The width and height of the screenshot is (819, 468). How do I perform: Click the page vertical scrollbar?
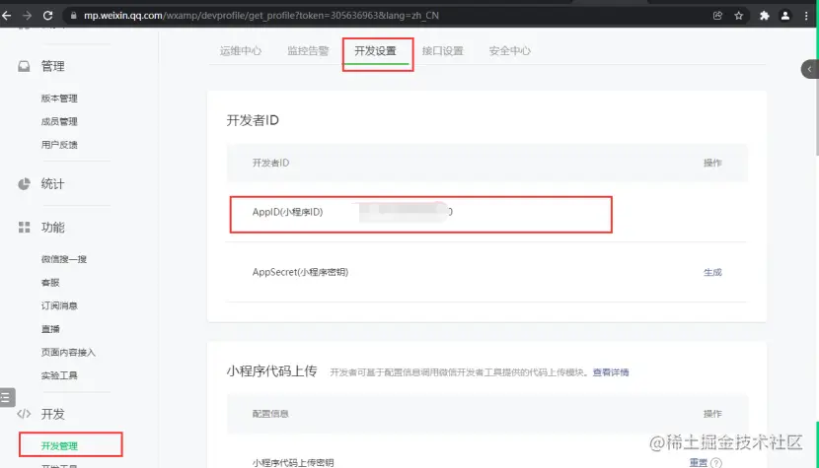coord(817,93)
